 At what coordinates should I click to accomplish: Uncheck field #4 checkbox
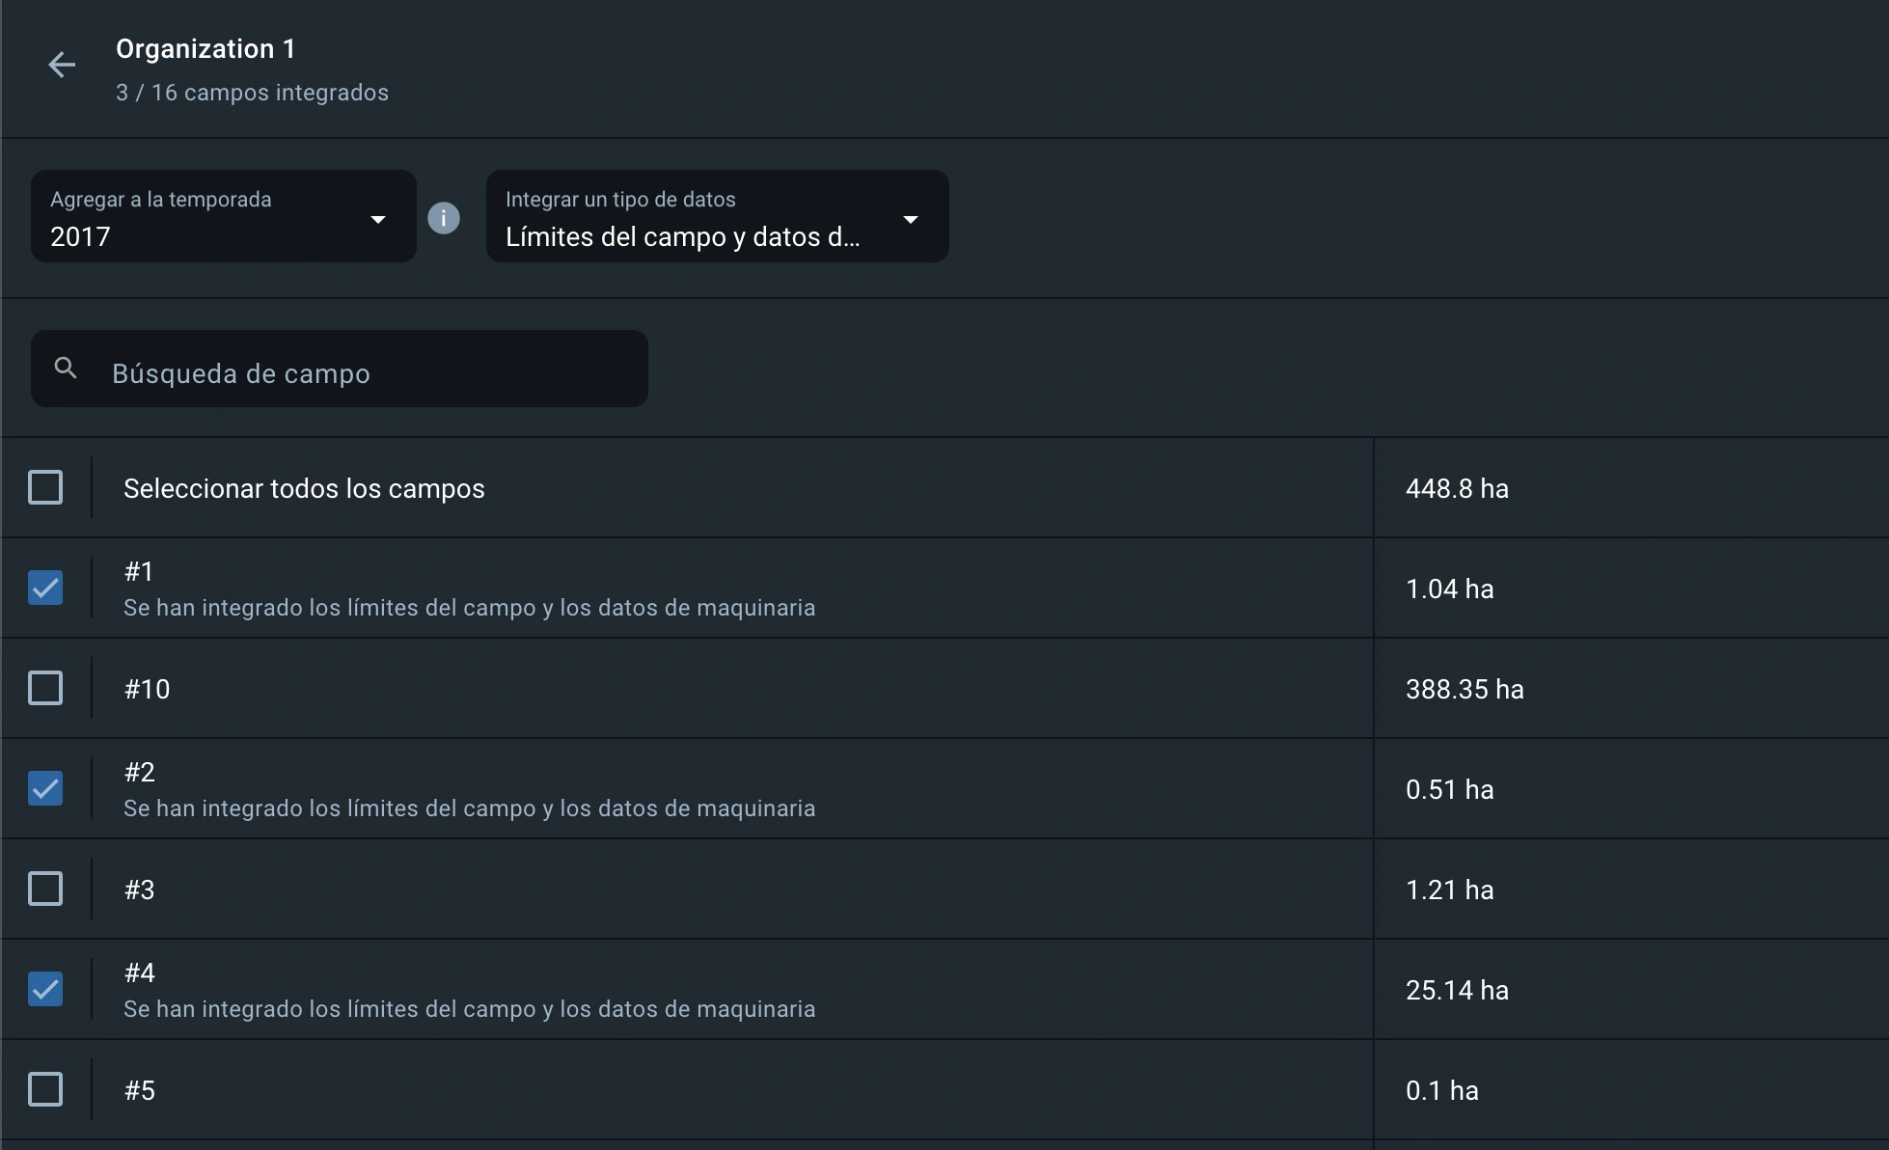[45, 989]
